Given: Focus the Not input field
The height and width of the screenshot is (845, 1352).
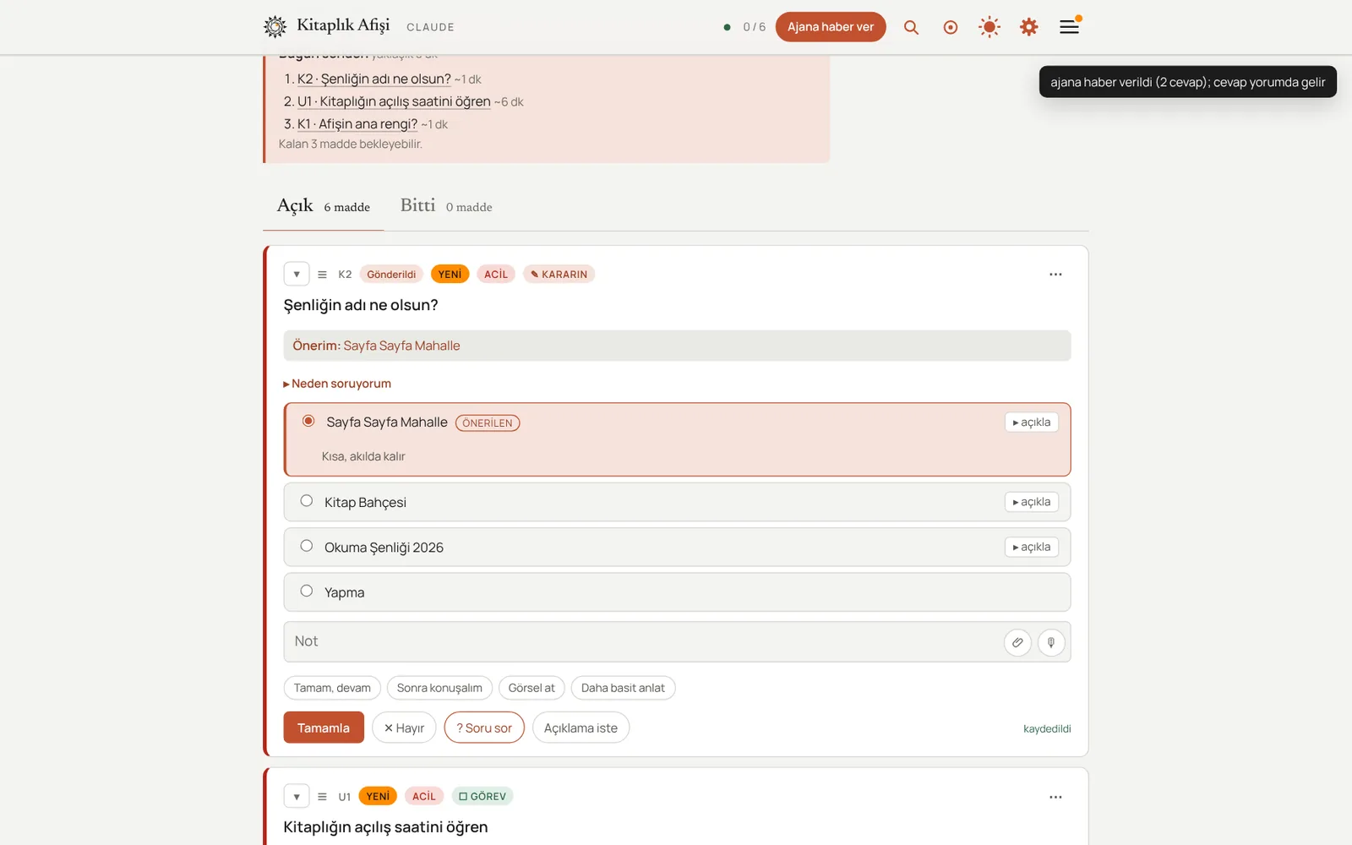Looking at the screenshot, I should pos(642,642).
